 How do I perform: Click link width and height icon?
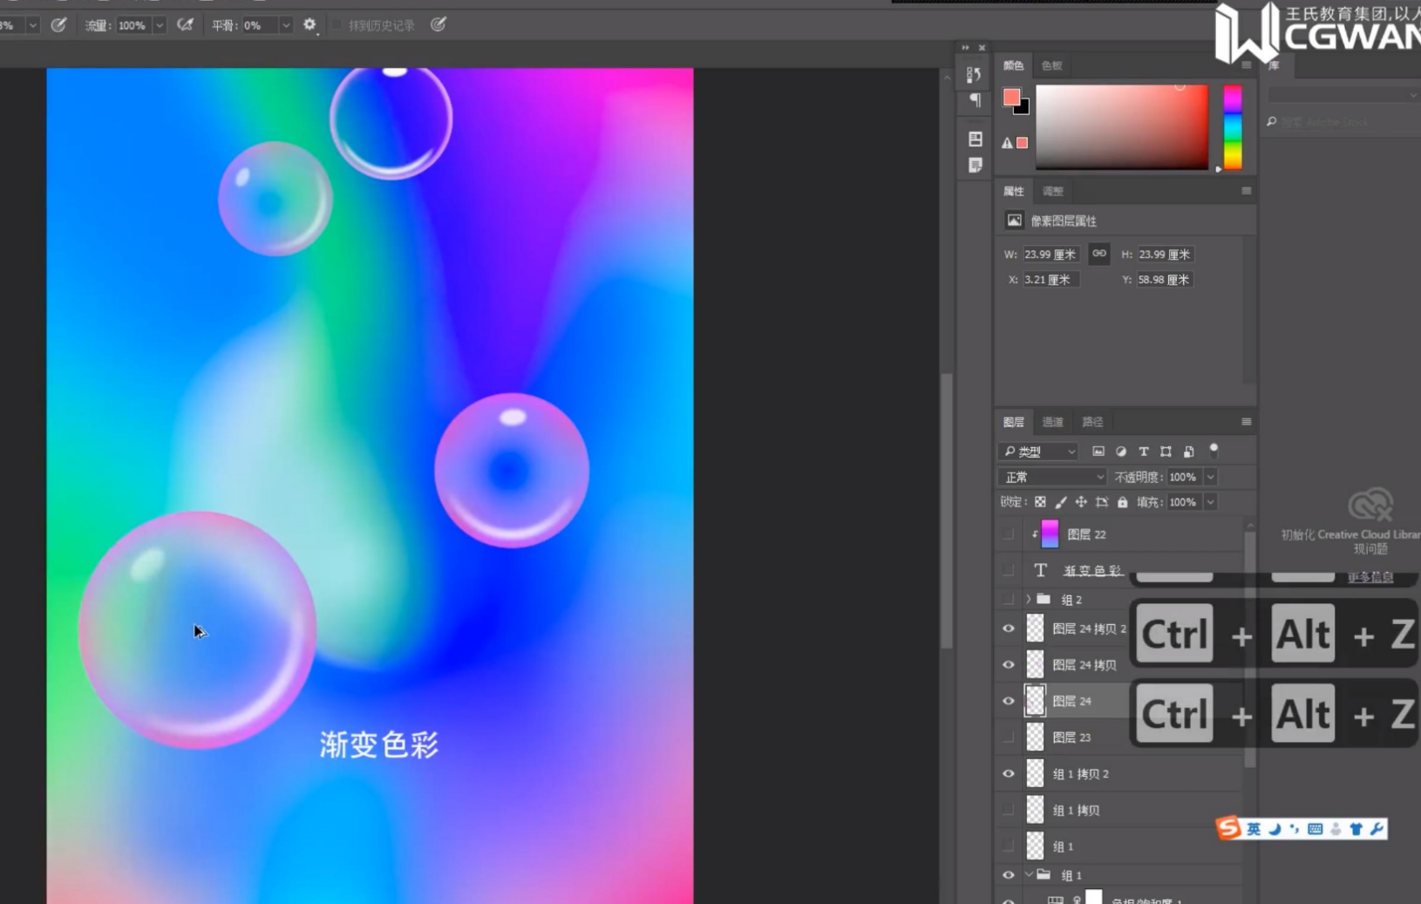1099,254
